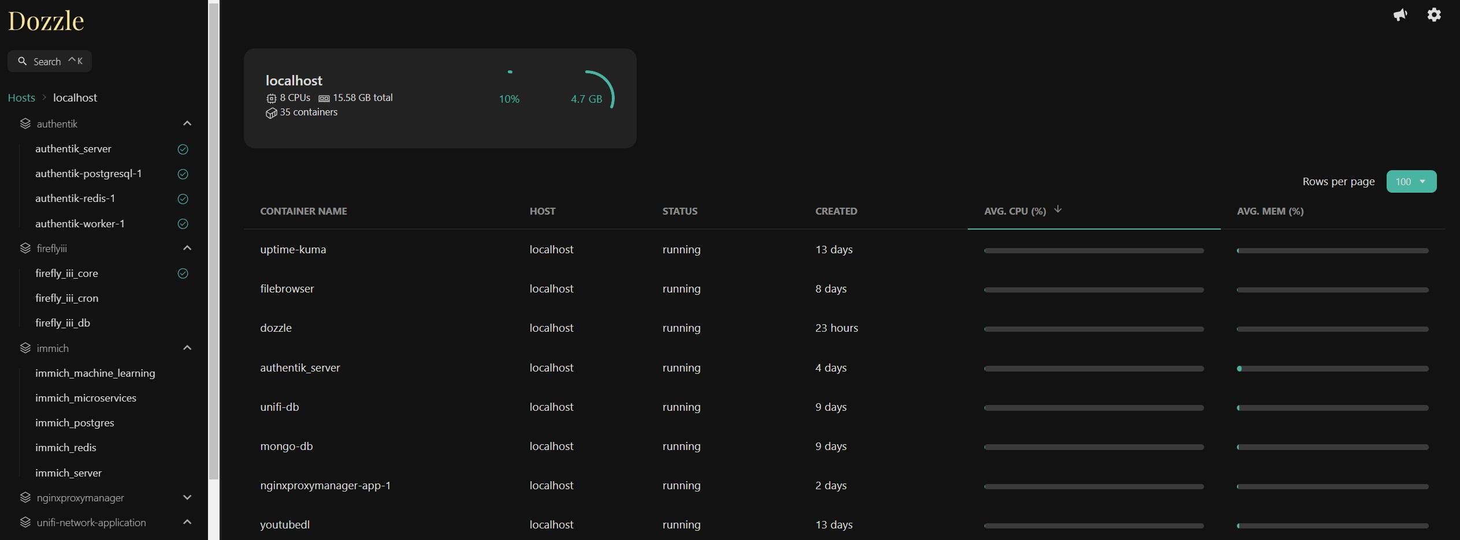
Task: Select firefly_iii_db in sidebar
Action: coord(62,323)
